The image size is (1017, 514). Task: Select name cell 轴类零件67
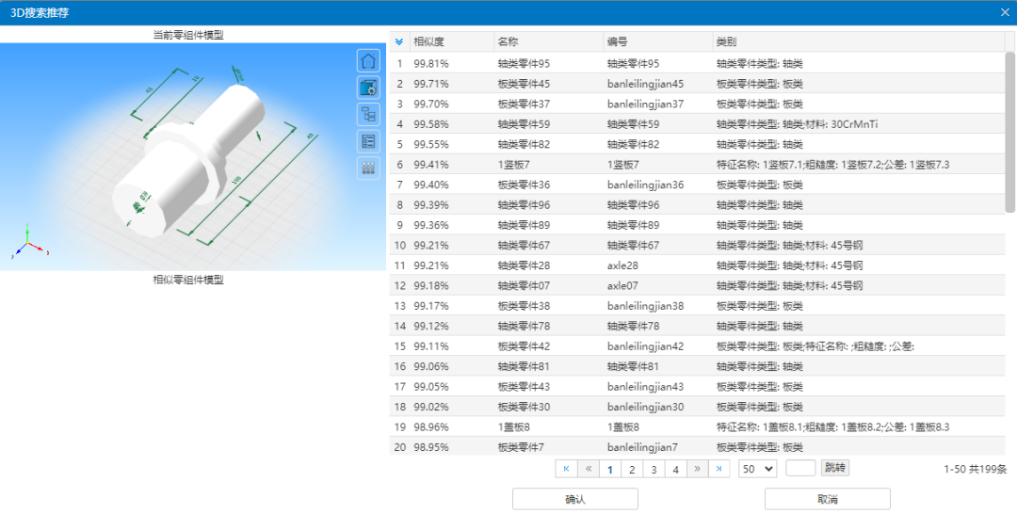click(548, 245)
